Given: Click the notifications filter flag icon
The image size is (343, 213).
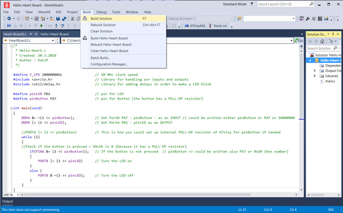Looking at the screenshot, I should point(252,4).
